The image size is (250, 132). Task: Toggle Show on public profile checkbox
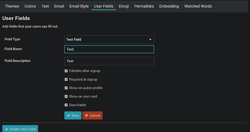66,88
